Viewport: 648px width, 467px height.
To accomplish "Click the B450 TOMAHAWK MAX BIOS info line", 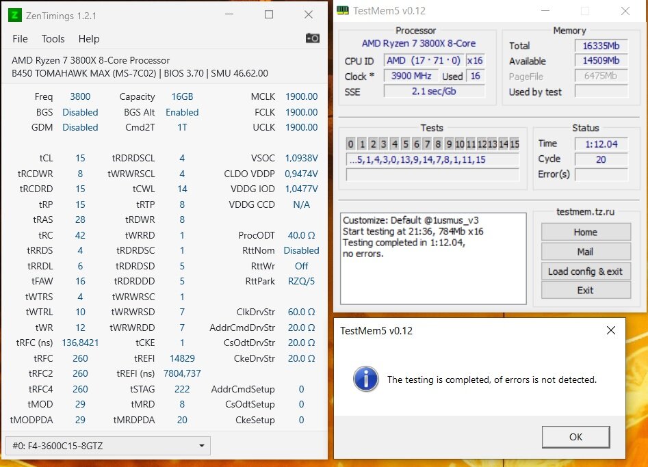I will 140,73.
